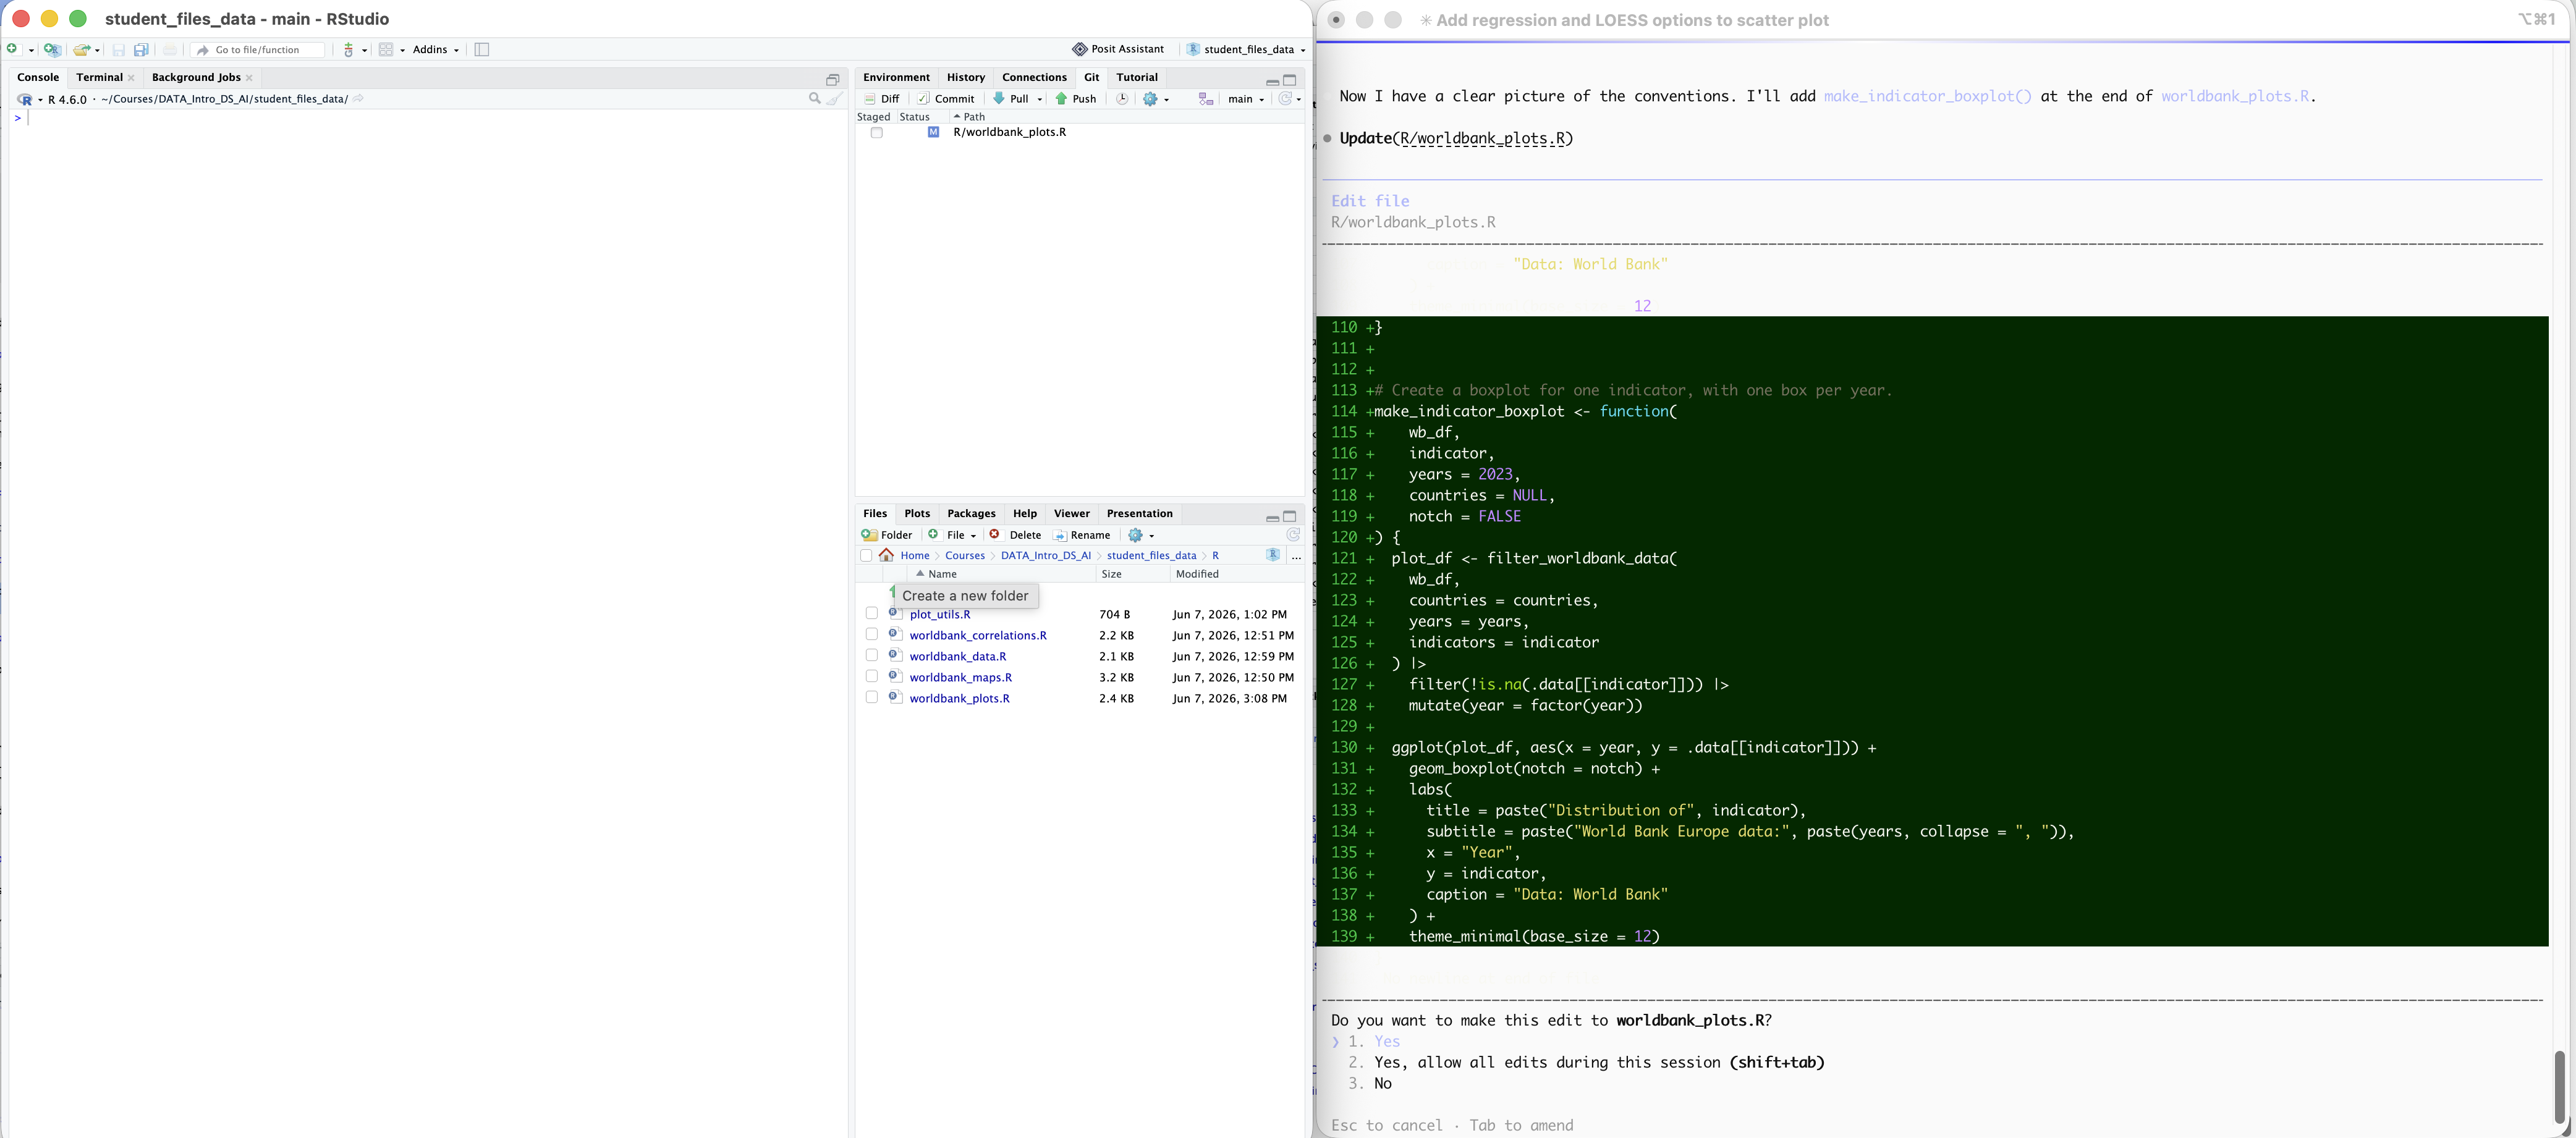Viewport: 2576px width, 1138px height.
Task: Click the DATA_Intro_DS_AI breadcrumb link
Action: point(1045,555)
